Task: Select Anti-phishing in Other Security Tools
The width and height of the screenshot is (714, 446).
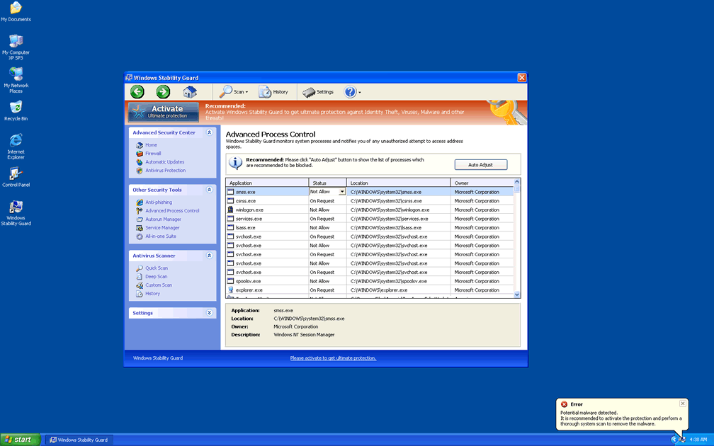Action: (159, 202)
